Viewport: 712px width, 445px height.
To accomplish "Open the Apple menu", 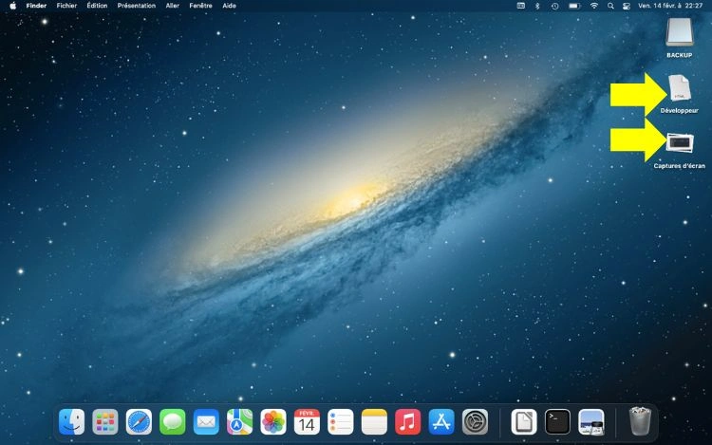I will (12, 6).
